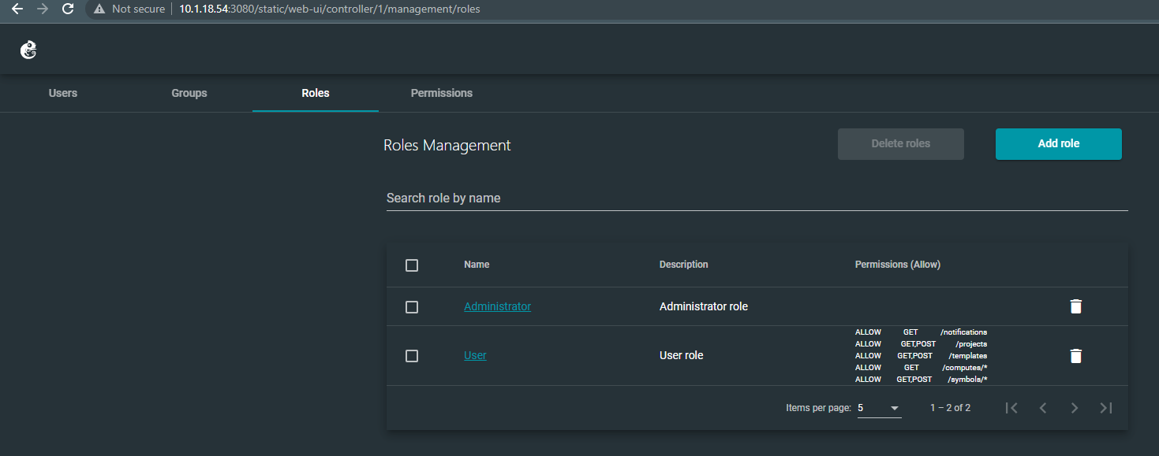Screen dimensions: 1159x456
Task: Check the User role checkbox
Action: 411,355
